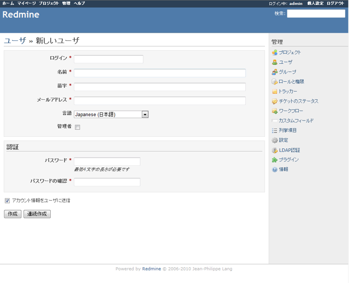Click the admin username link

tap(296, 4)
